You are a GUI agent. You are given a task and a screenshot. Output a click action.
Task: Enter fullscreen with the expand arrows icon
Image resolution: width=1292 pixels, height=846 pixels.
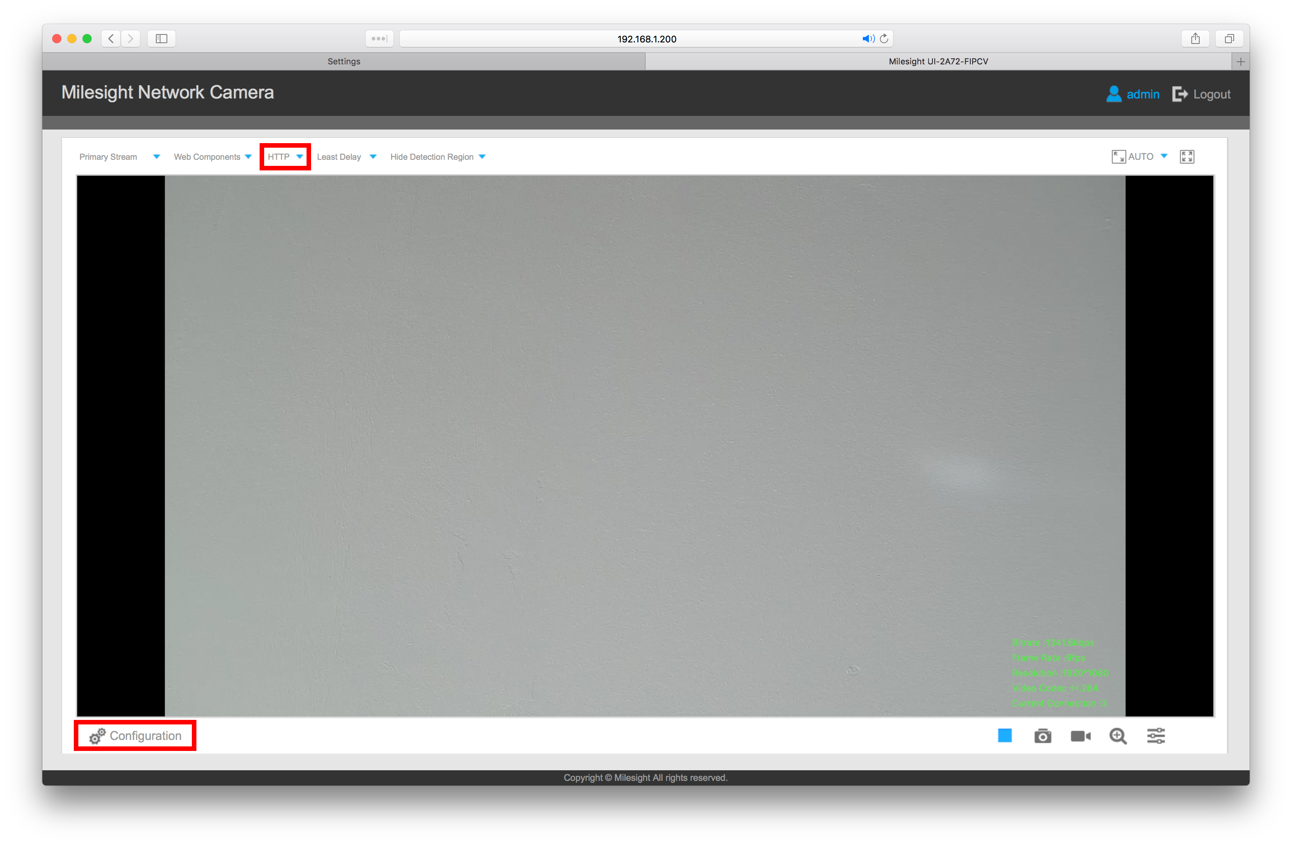[x=1187, y=156]
